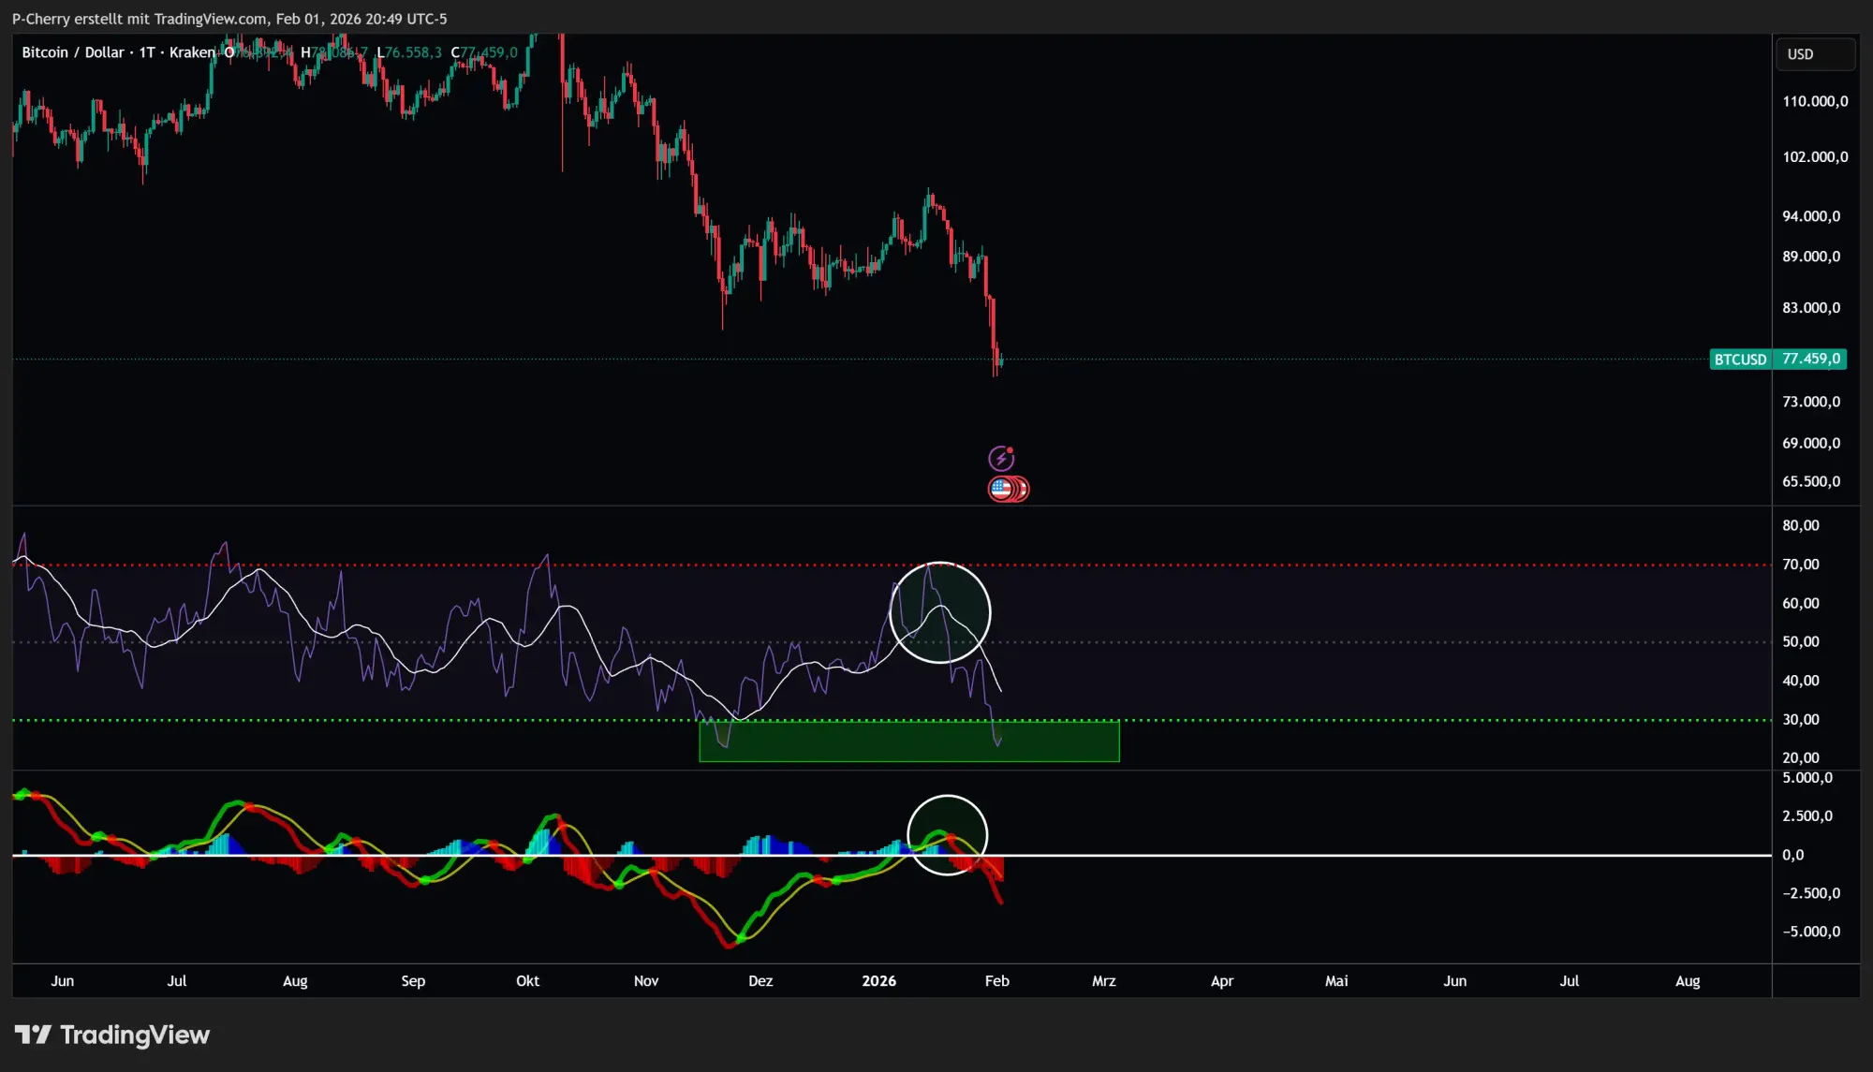This screenshot has height=1072, width=1873.
Task: Click the 70,00 RSI axis level label
Action: tap(1800, 565)
